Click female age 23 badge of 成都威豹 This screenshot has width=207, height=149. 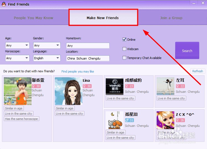[x=130, y=86]
